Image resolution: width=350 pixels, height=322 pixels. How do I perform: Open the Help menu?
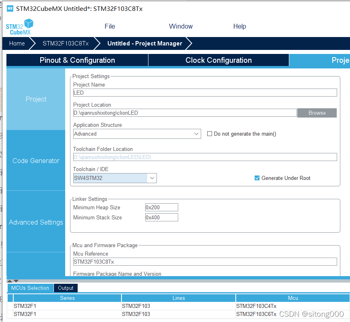[x=239, y=26]
